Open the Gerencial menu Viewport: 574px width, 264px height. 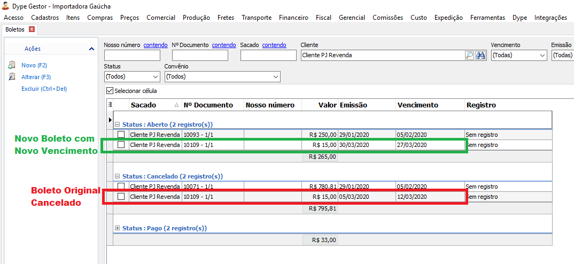[352, 18]
